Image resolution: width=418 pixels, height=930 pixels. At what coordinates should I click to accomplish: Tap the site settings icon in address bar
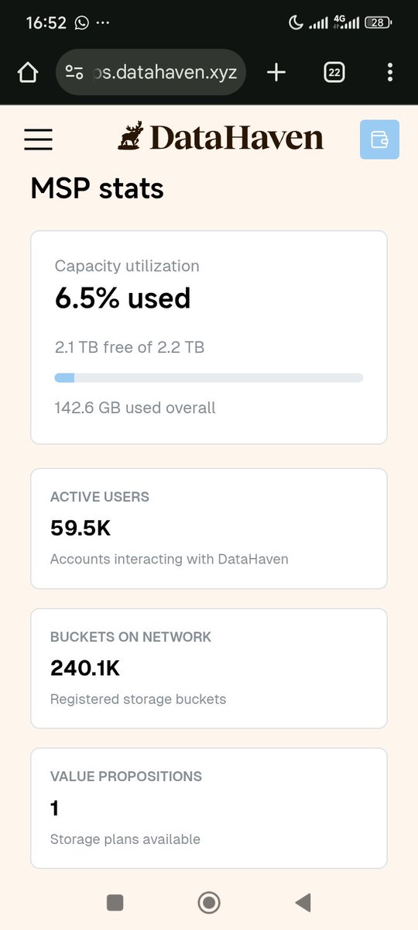(74, 73)
